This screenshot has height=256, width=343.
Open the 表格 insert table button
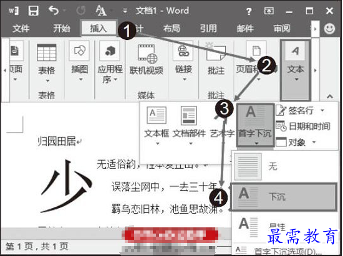coord(47,62)
